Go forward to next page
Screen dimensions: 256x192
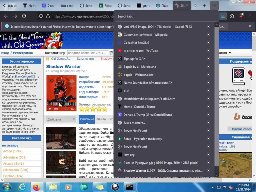15,16
